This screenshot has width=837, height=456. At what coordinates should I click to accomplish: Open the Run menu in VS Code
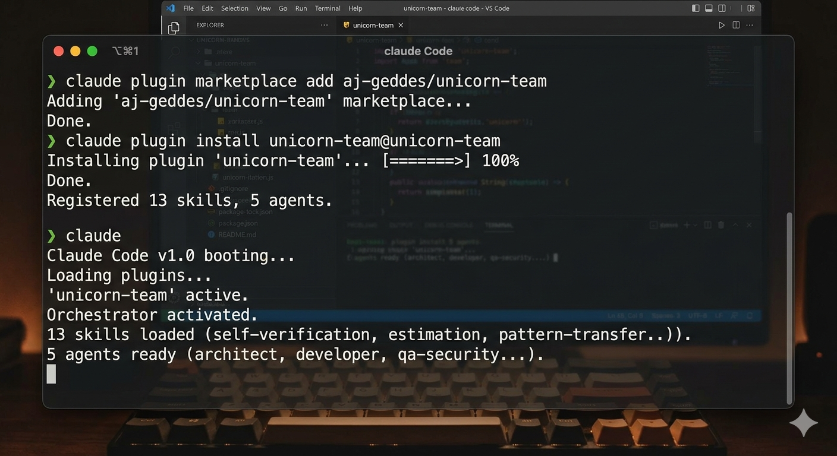click(301, 8)
